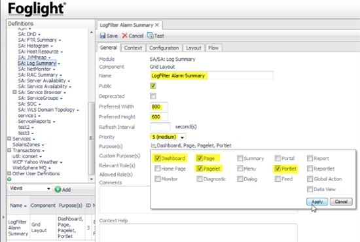This screenshot has height=242, width=360.
Task: Check the Dialog purpose checkbox
Action: point(240,179)
